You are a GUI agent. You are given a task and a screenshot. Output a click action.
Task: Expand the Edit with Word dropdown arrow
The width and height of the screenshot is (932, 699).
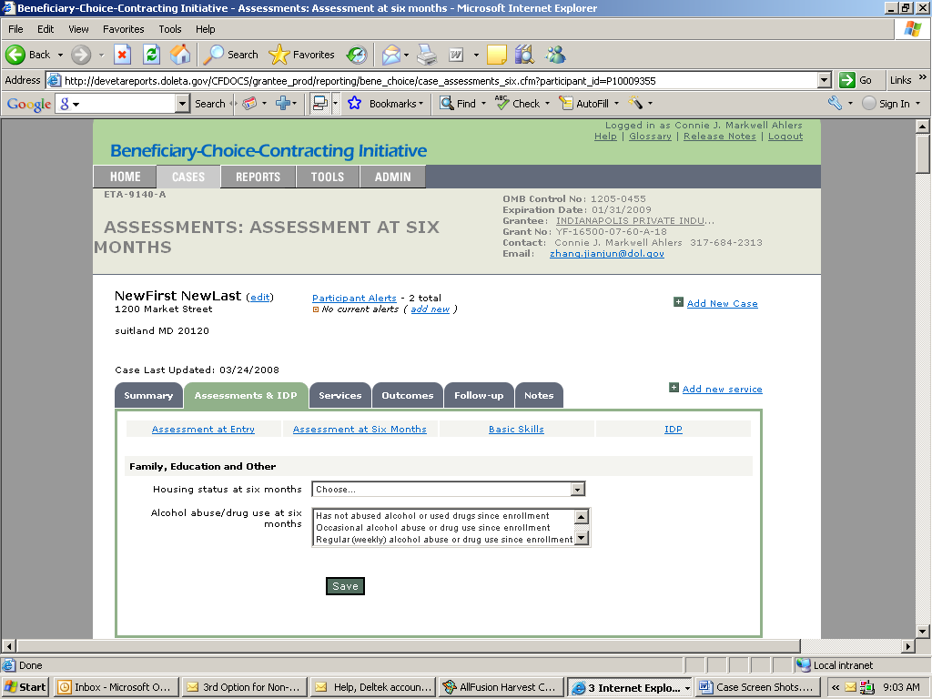coord(476,55)
